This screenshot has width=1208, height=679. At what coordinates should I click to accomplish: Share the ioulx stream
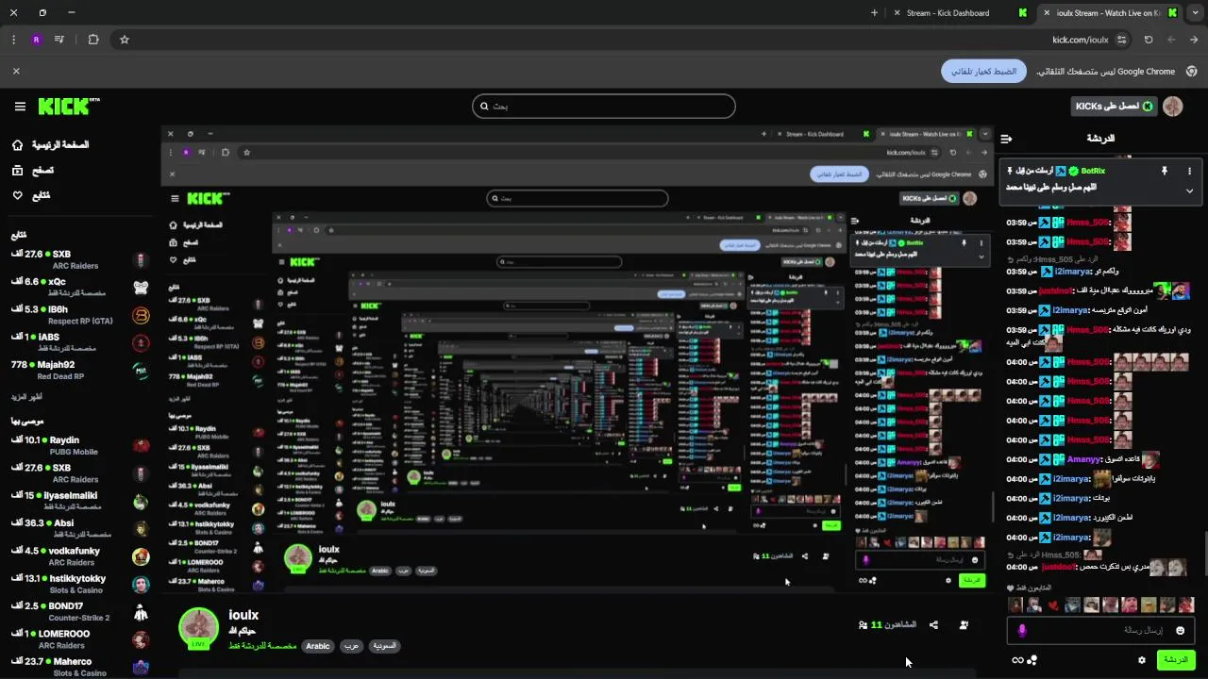pos(933,625)
